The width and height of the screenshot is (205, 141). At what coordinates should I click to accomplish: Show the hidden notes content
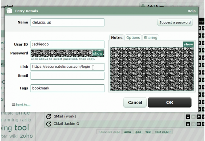(188, 44)
